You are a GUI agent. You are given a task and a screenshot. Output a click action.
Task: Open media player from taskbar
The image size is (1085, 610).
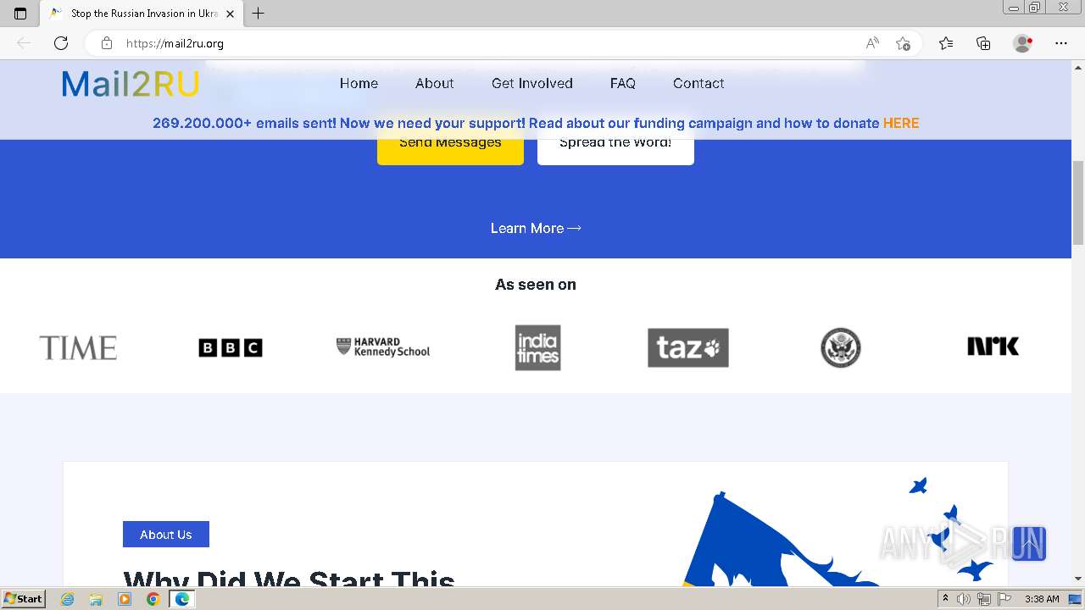pyautogui.click(x=125, y=599)
